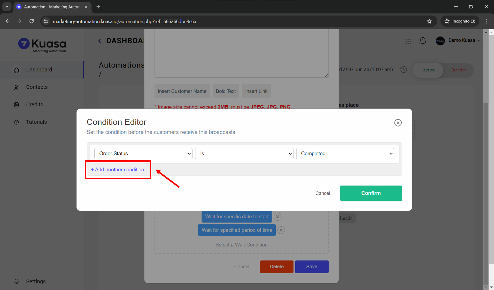The image size is (494, 290).
Task: Click '+ Add another condition' link
Action: click(117, 170)
